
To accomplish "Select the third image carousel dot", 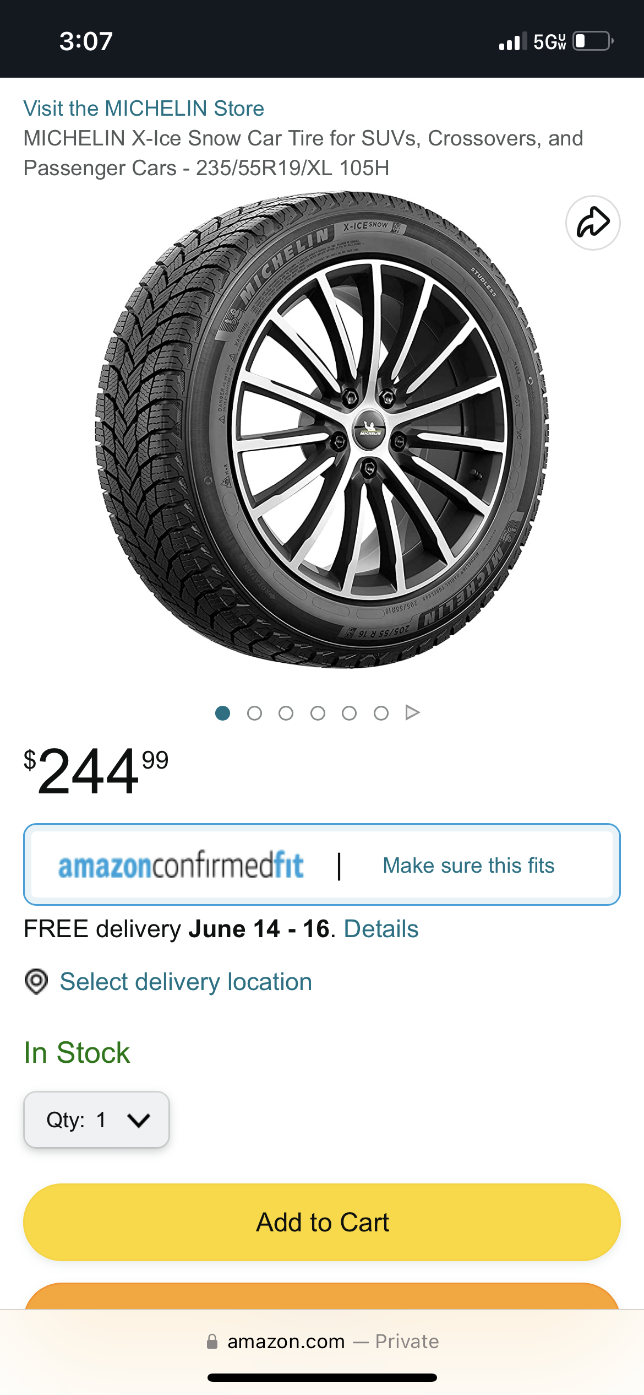I will (286, 713).
